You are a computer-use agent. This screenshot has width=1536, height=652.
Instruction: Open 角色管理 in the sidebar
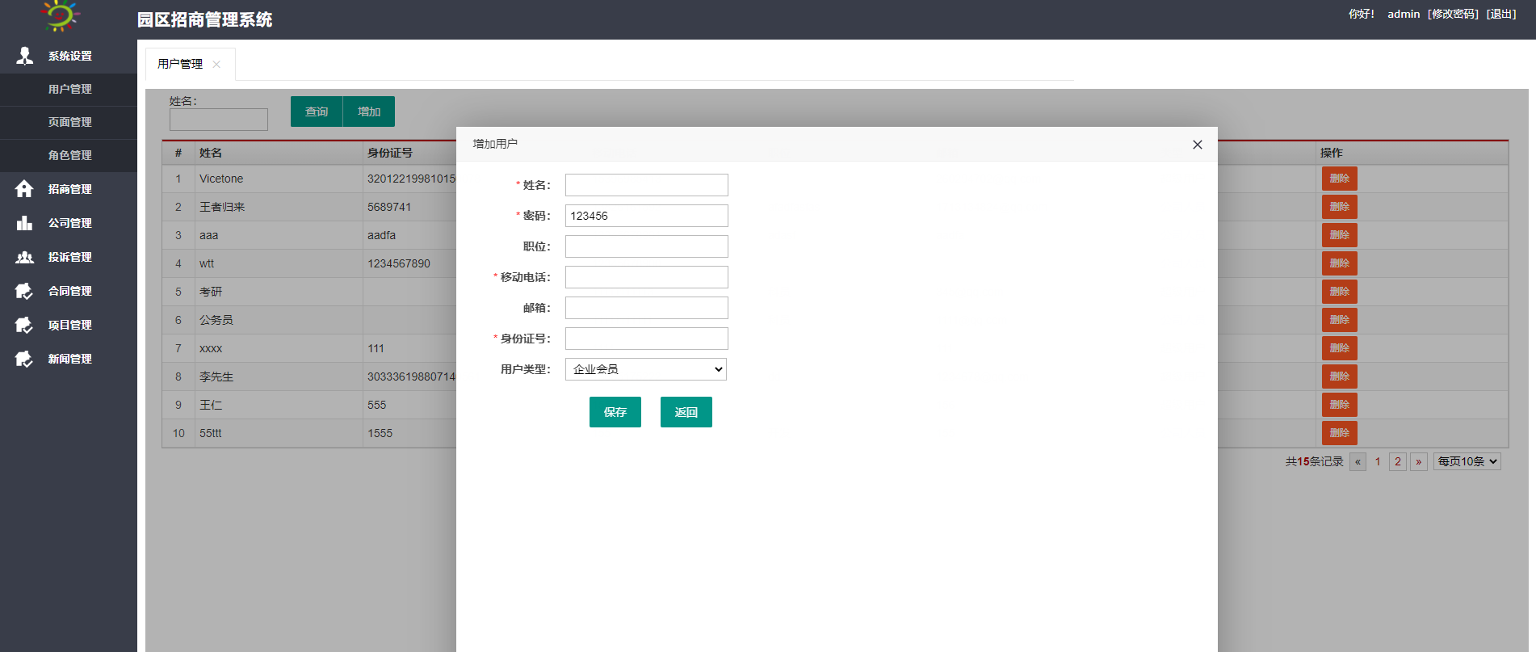click(x=69, y=155)
